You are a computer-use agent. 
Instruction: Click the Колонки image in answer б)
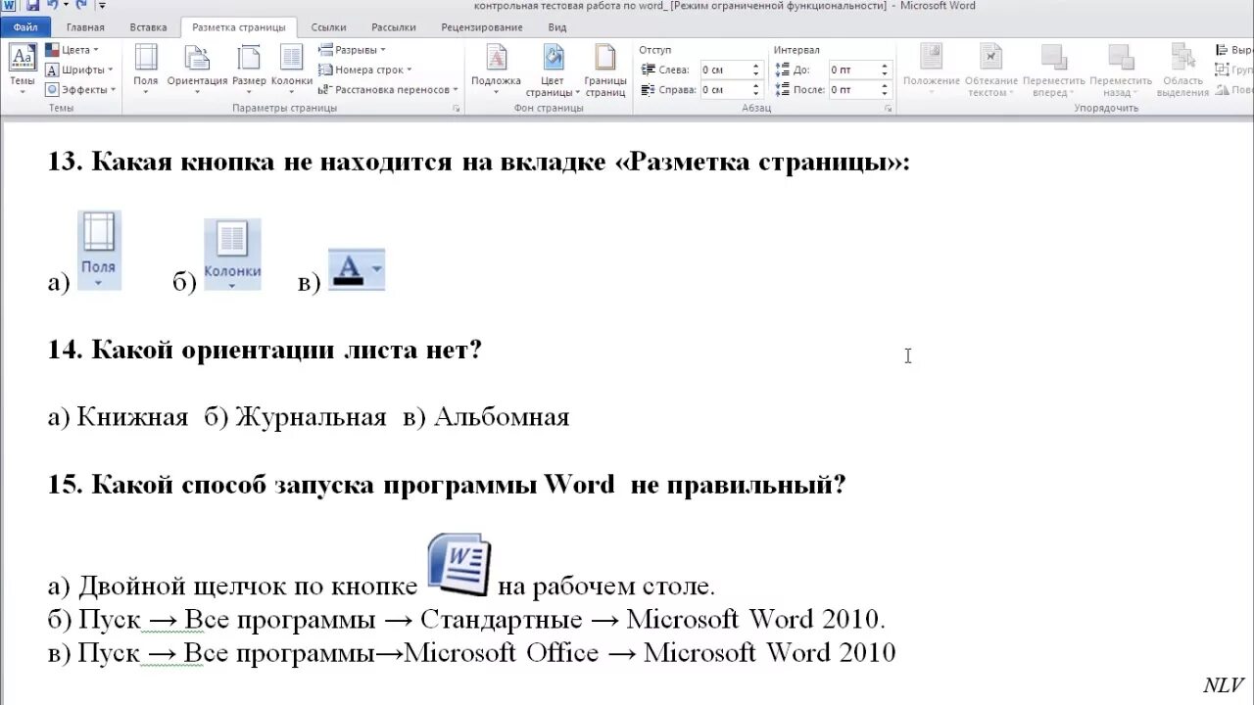[232, 255]
